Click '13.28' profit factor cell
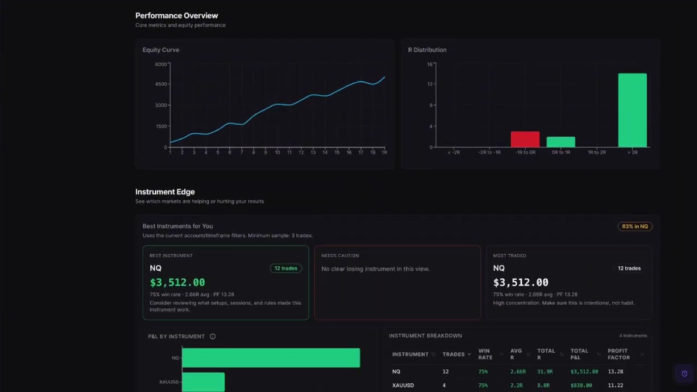 (x=615, y=372)
